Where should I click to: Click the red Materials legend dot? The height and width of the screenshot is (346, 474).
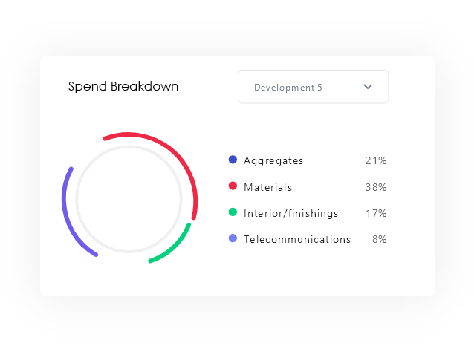click(233, 186)
